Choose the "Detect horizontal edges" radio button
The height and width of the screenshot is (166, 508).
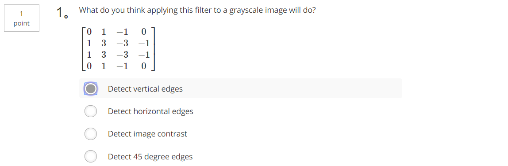(91, 111)
